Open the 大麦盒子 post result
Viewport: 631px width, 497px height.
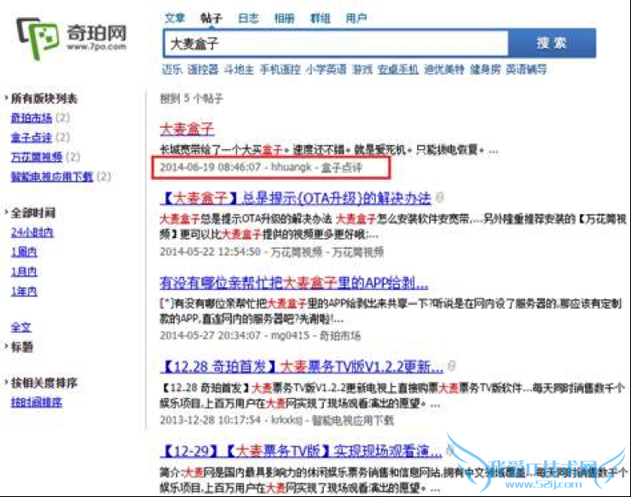point(187,129)
